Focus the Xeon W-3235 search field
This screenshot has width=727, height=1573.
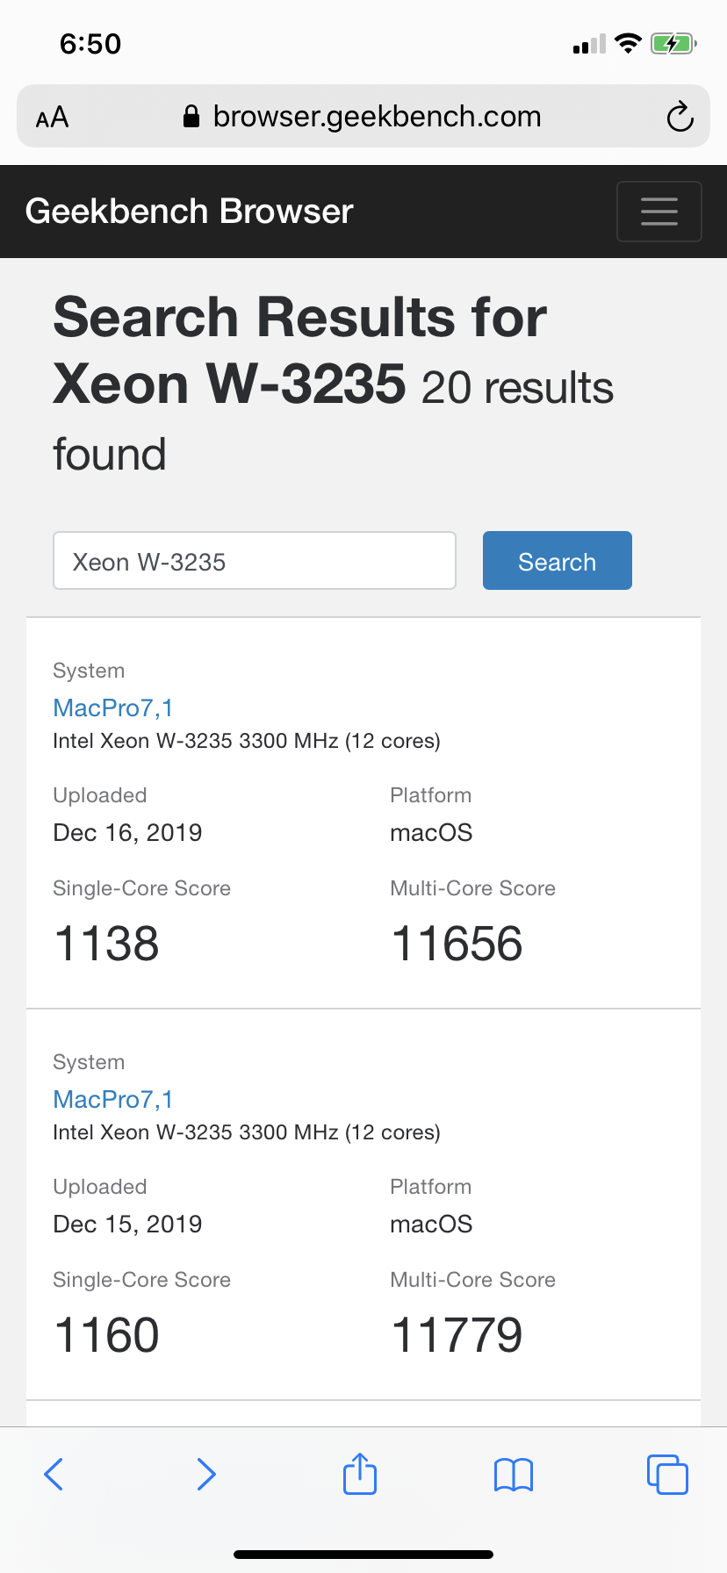255,560
